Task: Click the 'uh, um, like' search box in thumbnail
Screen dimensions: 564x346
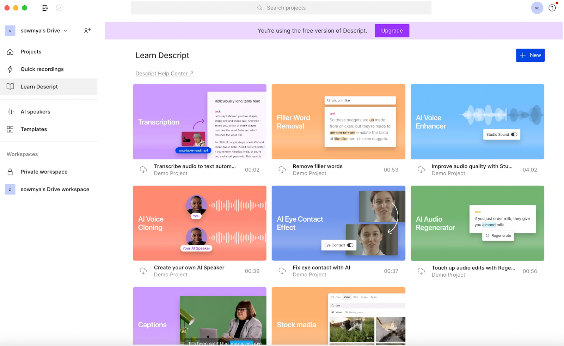Action: point(360,100)
